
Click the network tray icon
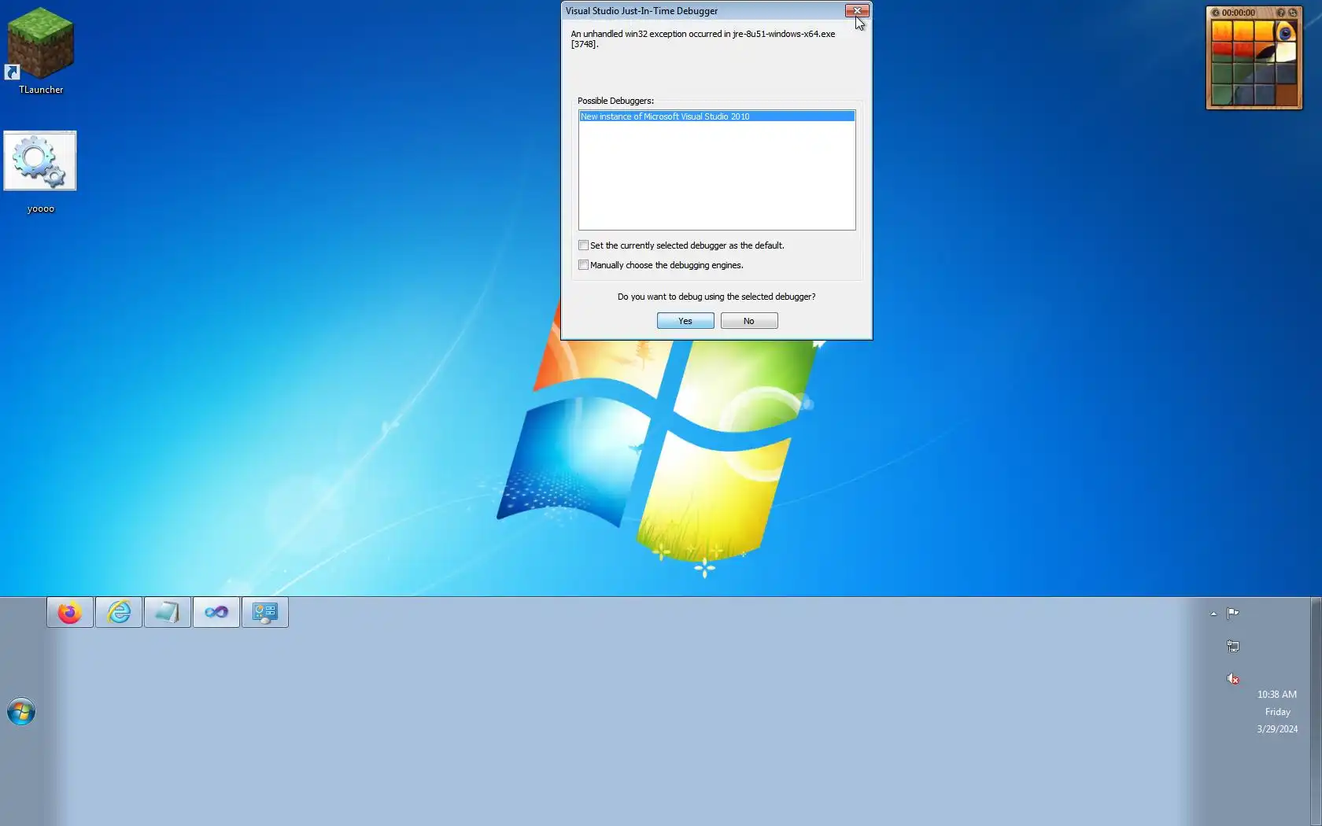[1233, 646]
